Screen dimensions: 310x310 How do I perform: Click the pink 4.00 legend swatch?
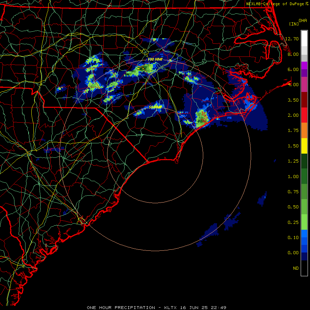click(304, 84)
